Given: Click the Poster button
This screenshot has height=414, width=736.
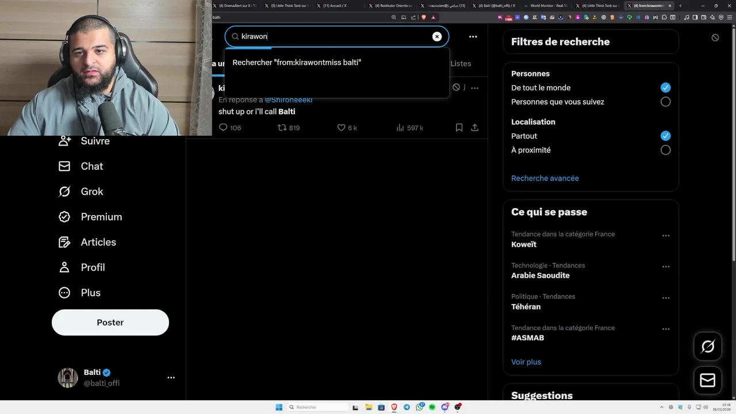Looking at the screenshot, I should click(x=110, y=323).
